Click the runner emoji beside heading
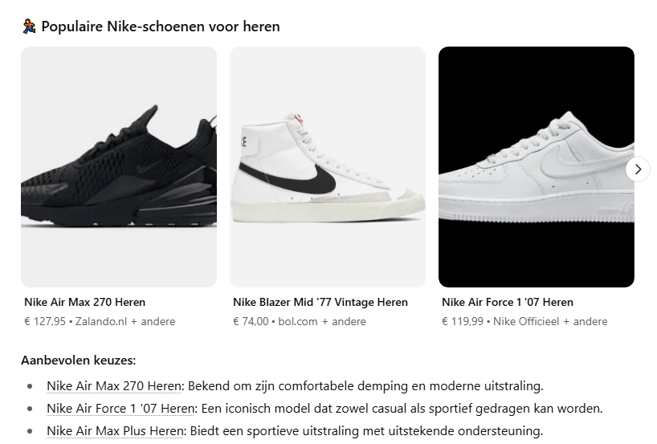The height and width of the screenshot is (444, 657). point(29,26)
